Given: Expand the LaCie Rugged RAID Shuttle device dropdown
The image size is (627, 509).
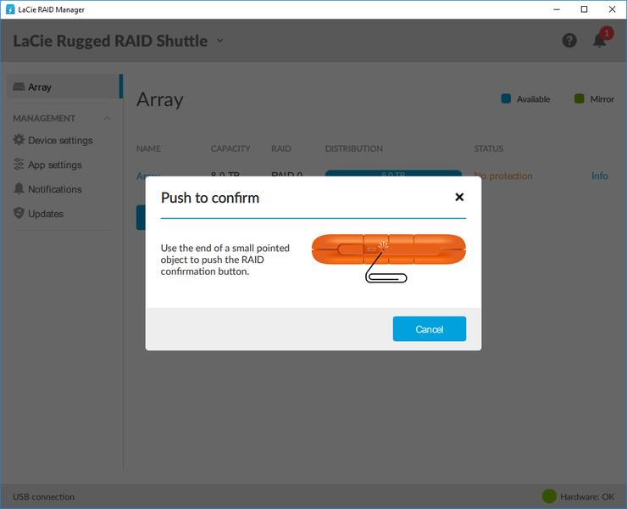Looking at the screenshot, I should click(220, 41).
